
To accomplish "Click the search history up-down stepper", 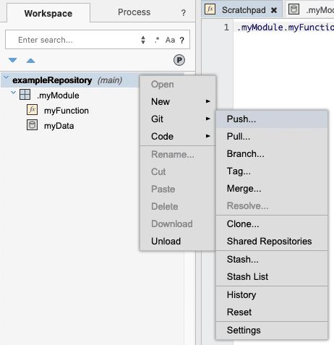I will [143, 40].
